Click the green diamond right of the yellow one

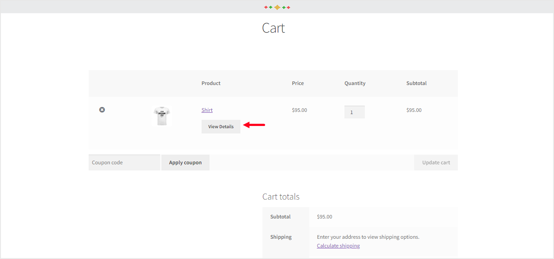[x=284, y=7]
